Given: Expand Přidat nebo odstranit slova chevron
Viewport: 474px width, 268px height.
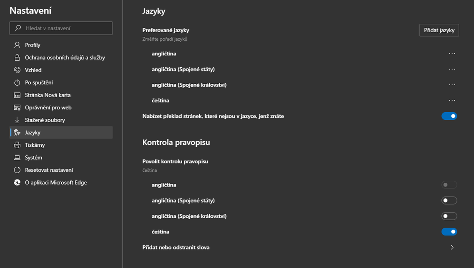Looking at the screenshot, I should coord(452,247).
